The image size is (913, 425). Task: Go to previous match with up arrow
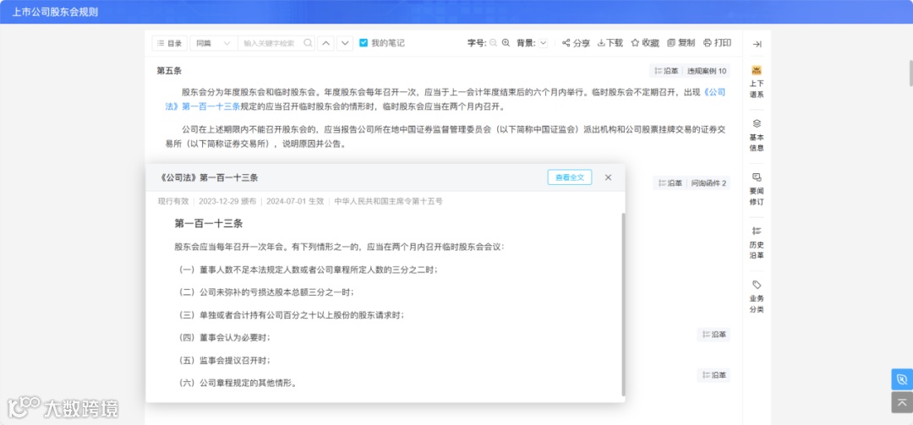(326, 43)
